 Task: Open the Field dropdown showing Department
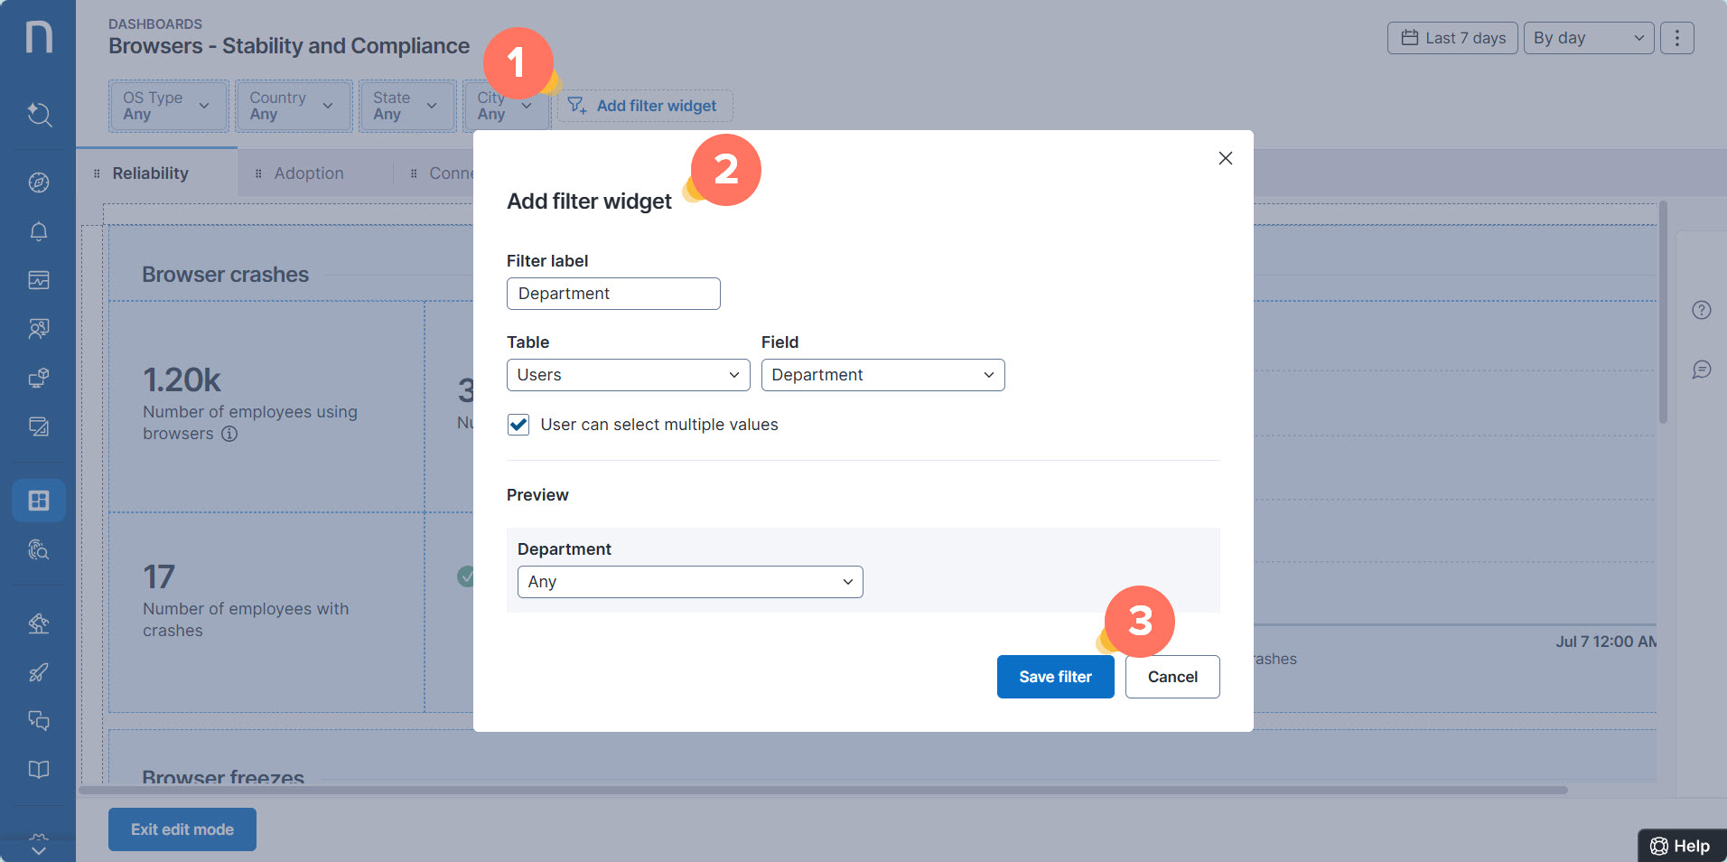882,375
